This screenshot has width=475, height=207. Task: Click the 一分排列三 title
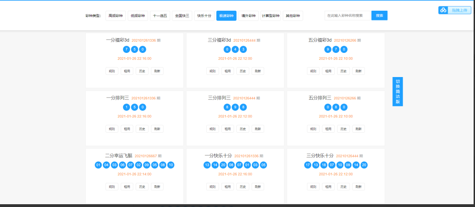tap(118, 98)
